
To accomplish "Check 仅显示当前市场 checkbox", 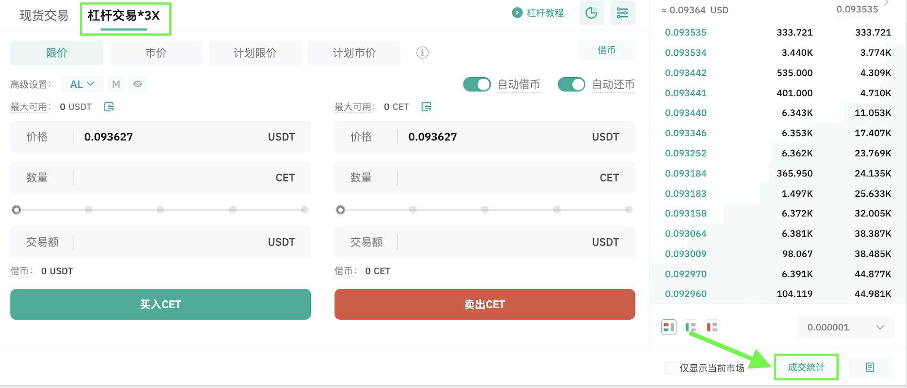I will (x=671, y=368).
